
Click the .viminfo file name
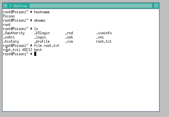[x=104, y=33]
